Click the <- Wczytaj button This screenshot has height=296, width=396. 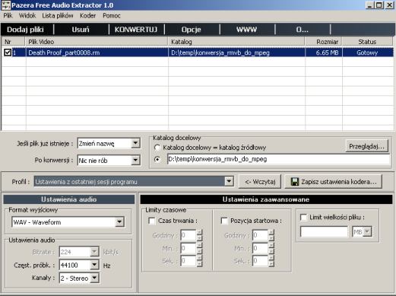[x=260, y=182]
